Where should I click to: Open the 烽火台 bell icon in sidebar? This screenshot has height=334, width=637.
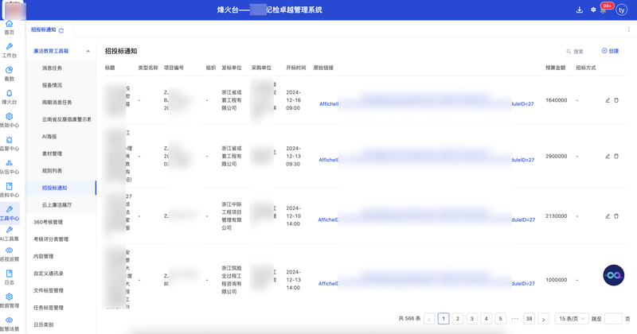pos(9,97)
